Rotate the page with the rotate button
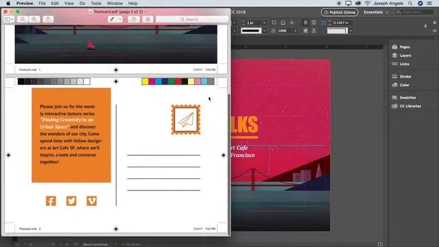The height and width of the screenshot is (247, 439). point(134,19)
